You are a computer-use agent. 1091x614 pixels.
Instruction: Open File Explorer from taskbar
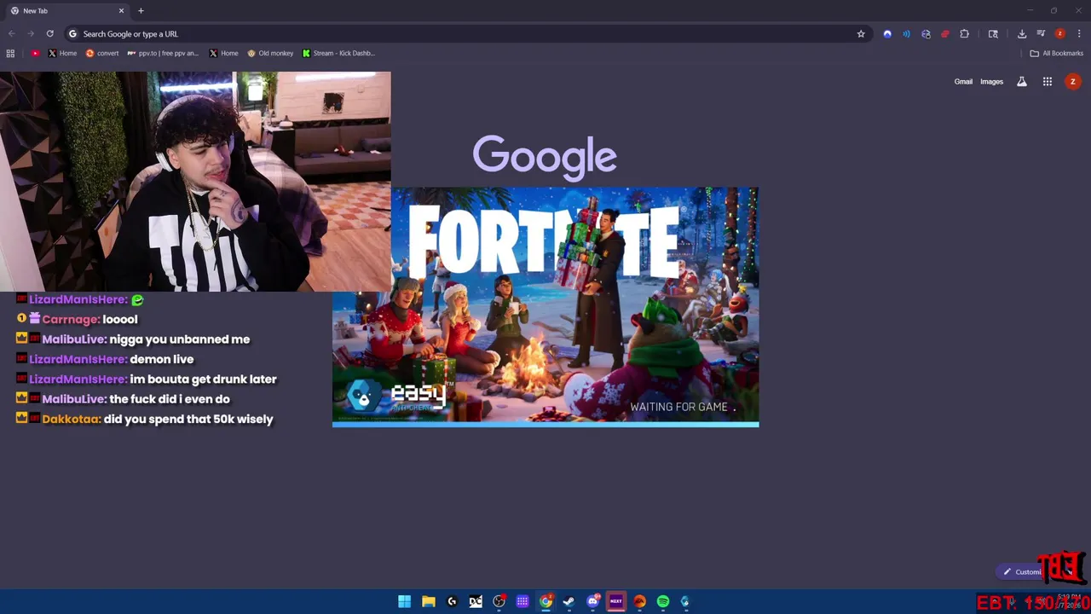429,601
